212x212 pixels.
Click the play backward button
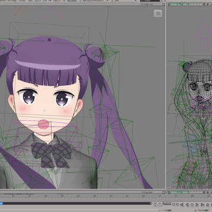click(187, 204)
